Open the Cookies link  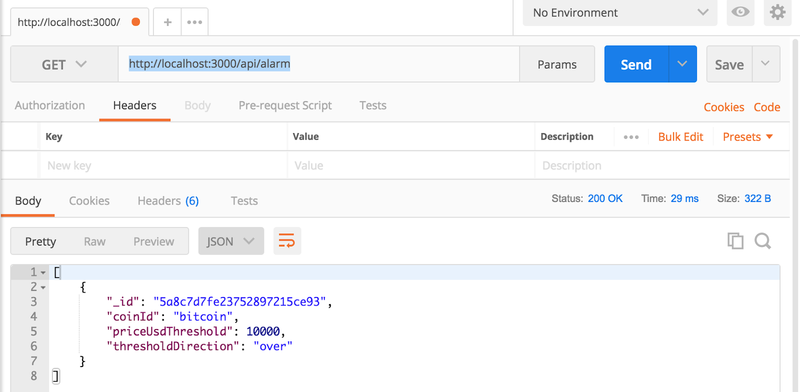click(723, 107)
